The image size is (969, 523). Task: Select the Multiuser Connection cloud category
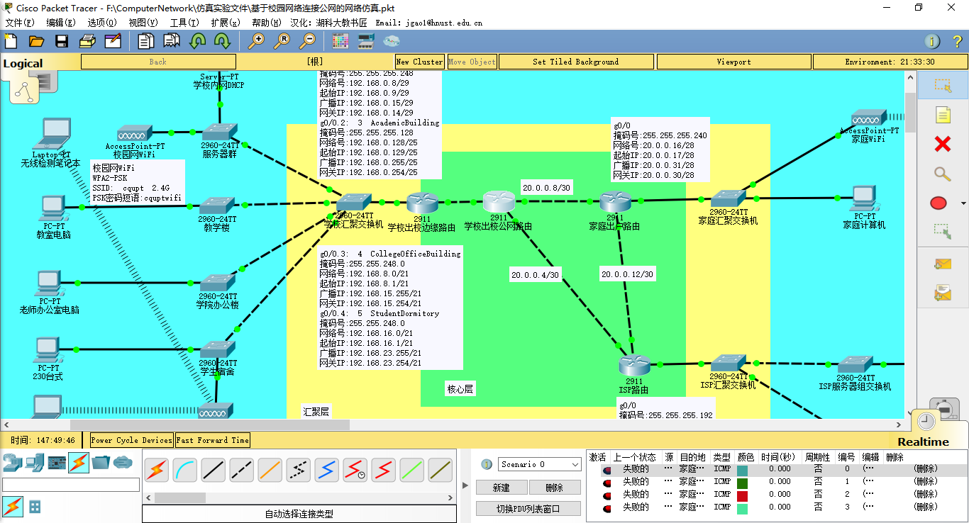123,463
